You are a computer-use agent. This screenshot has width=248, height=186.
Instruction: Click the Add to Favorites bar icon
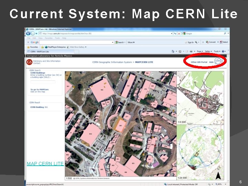click(42, 47)
